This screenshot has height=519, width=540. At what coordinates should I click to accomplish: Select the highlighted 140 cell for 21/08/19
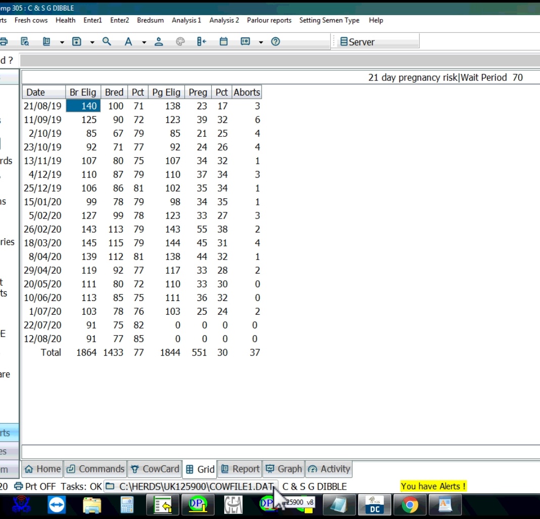[x=83, y=106]
